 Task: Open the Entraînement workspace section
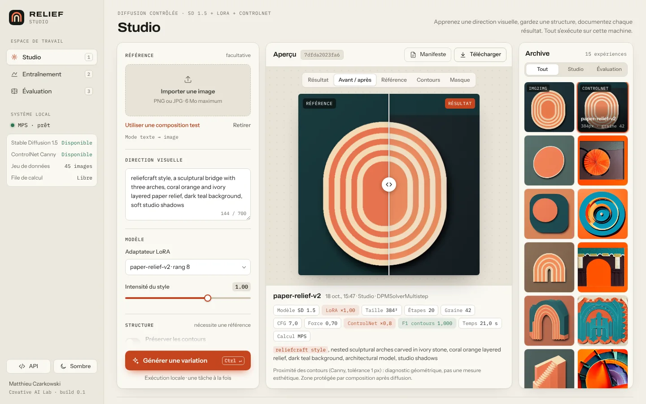coord(52,74)
